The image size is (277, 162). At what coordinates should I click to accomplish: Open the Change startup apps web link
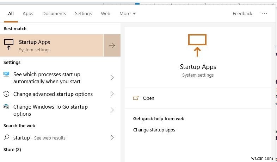[x=154, y=130]
